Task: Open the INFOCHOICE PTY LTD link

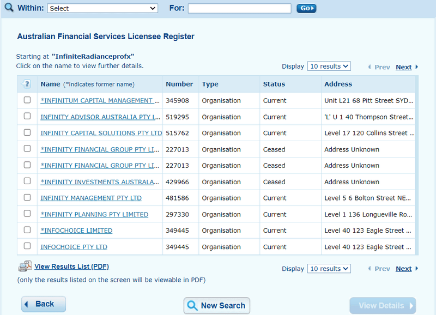Action: tap(74, 247)
